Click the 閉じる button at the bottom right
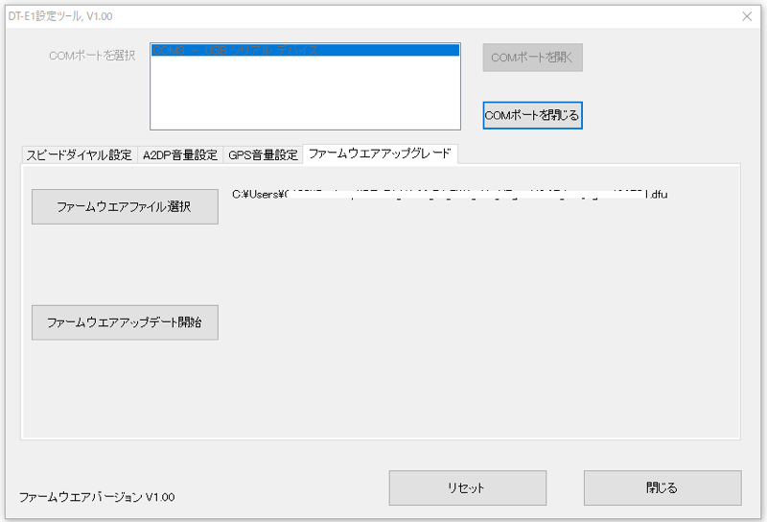The image size is (767, 522). pos(662,487)
